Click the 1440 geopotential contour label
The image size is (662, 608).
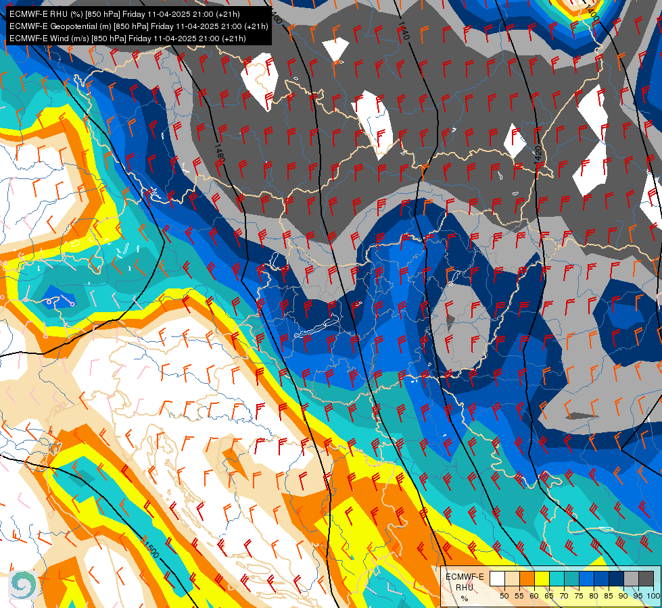tap(404, 30)
